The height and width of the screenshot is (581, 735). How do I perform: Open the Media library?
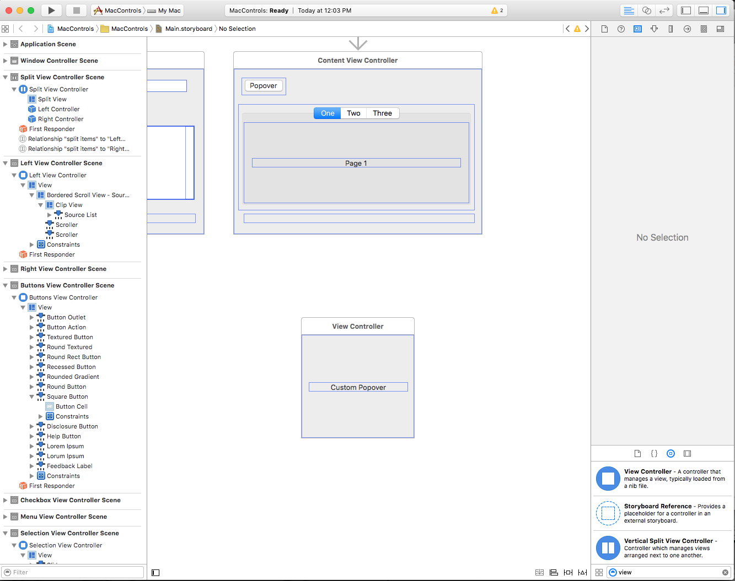click(687, 453)
